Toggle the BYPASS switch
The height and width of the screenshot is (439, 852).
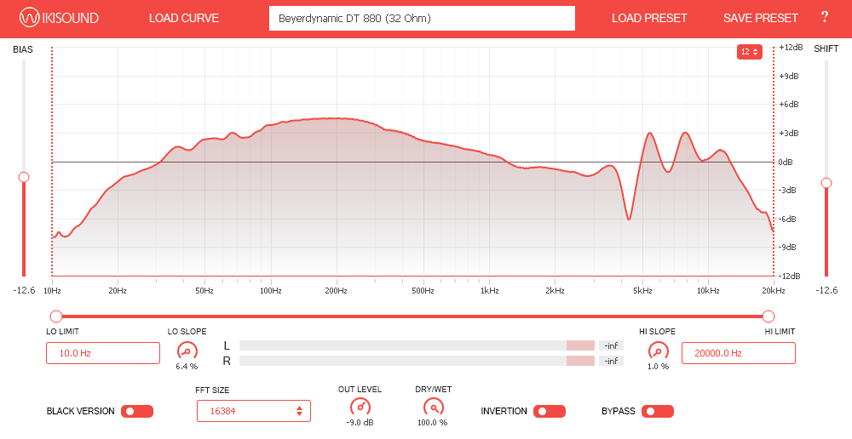tap(657, 412)
